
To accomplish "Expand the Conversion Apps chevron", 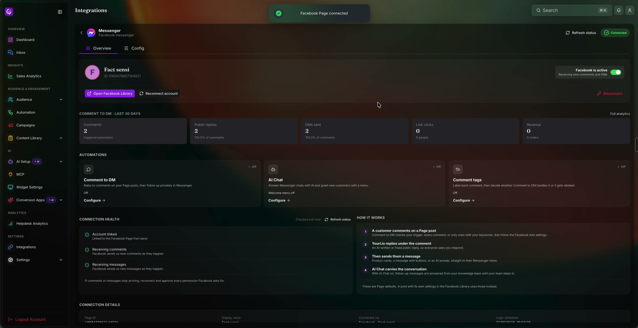I will (61, 200).
